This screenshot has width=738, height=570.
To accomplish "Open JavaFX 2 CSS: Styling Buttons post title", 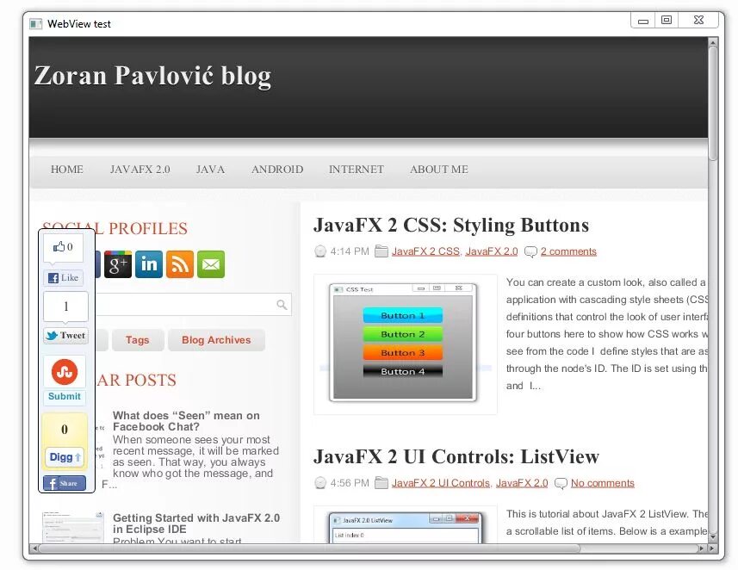I will pyautogui.click(x=451, y=225).
